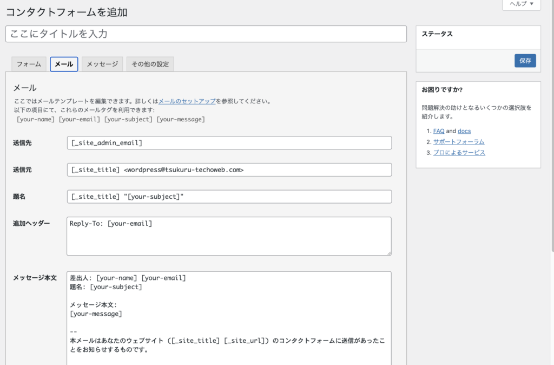Go to その他の設定 tab

pyautogui.click(x=150, y=64)
